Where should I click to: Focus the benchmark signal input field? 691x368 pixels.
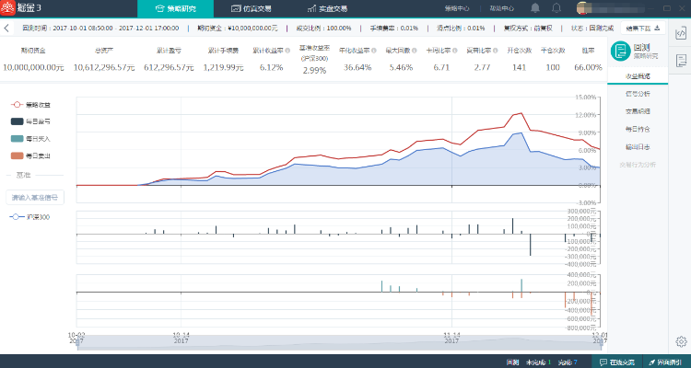click(35, 198)
